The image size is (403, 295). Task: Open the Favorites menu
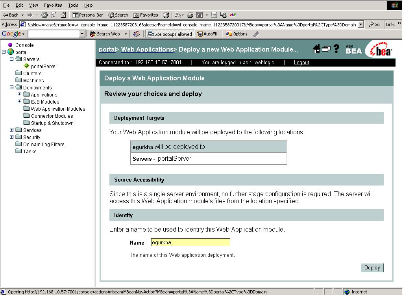[53, 5]
